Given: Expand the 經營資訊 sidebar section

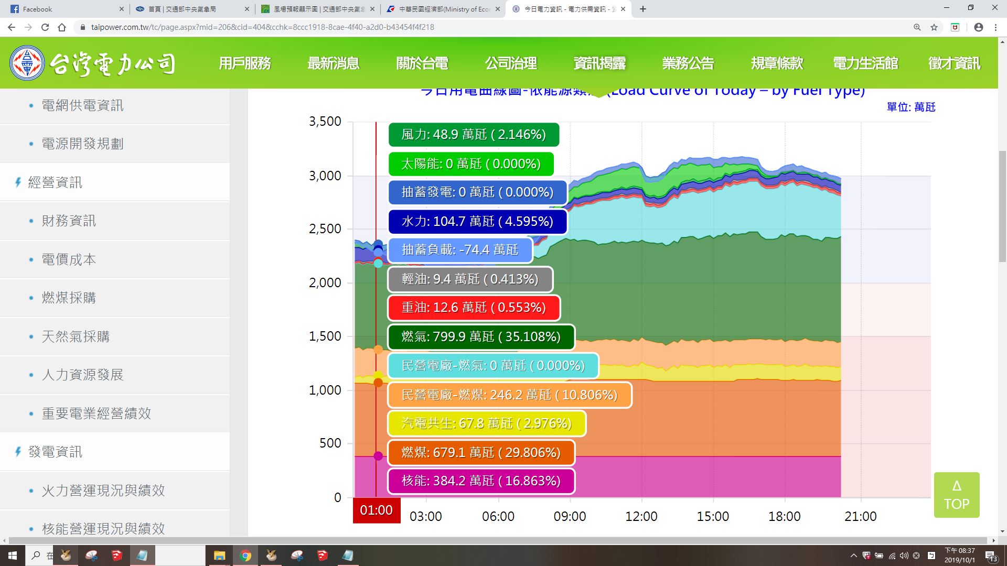Looking at the screenshot, I should pos(115,182).
